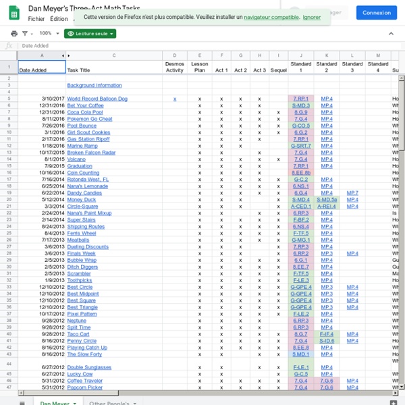
Task: Open the 7.RP.1 standard in row 5
Action: point(300,99)
